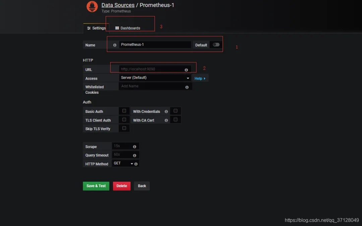Image resolution: width=362 pixels, height=226 pixels.
Task: Check the TLS Client Auth box
Action: pos(124,120)
